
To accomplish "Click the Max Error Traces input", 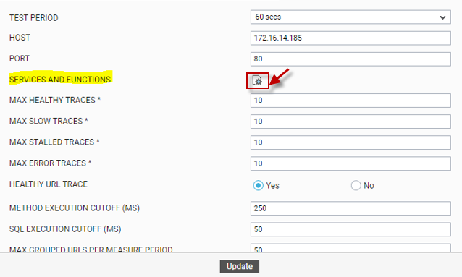I will coord(350,163).
